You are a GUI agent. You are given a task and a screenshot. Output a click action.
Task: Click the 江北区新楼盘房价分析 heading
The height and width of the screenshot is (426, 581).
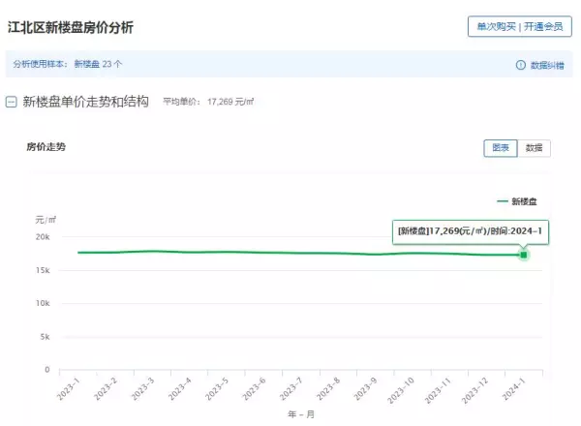click(x=71, y=27)
